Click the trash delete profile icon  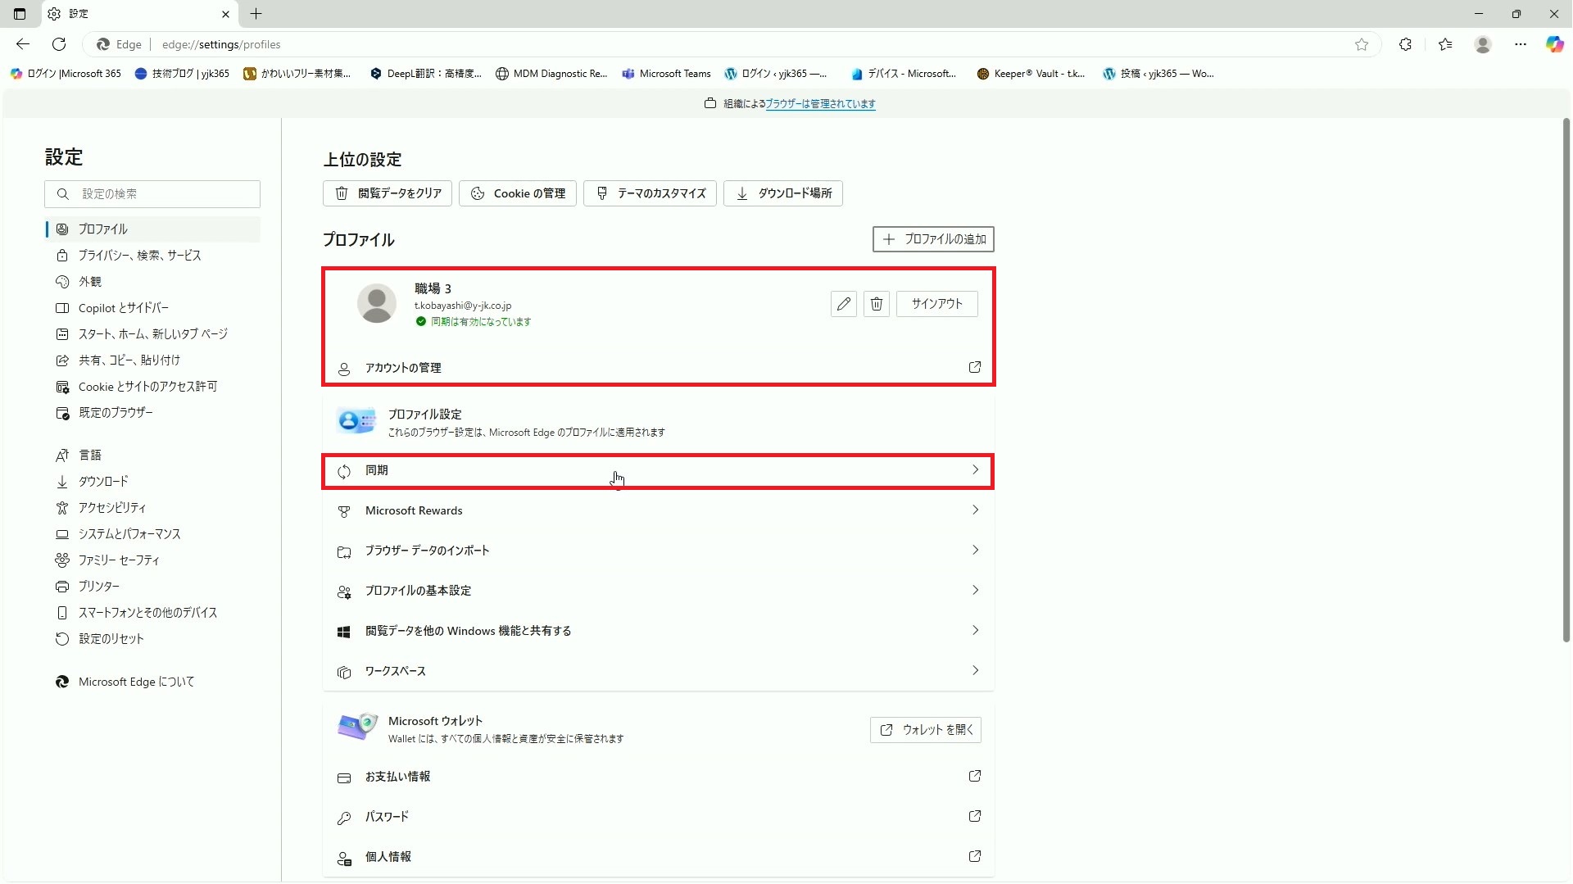tap(876, 304)
